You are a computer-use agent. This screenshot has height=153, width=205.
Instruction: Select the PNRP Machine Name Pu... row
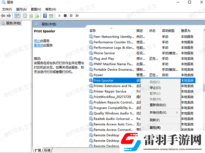pyautogui.click(x=142, y=64)
